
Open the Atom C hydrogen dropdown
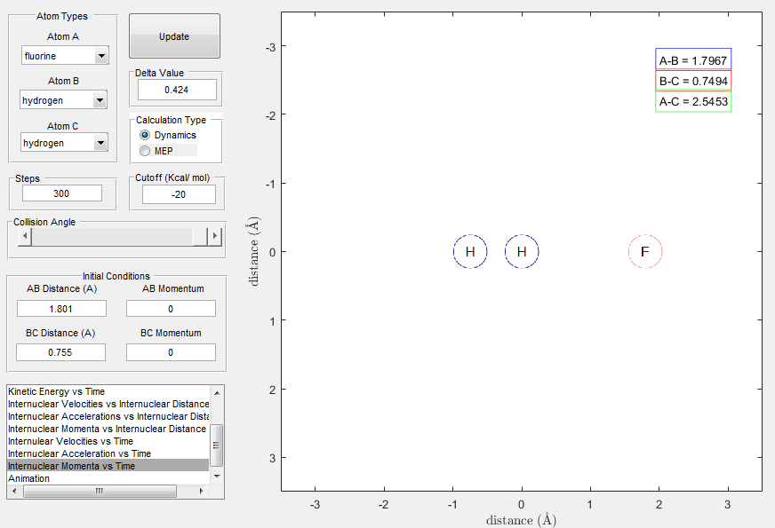click(64, 143)
